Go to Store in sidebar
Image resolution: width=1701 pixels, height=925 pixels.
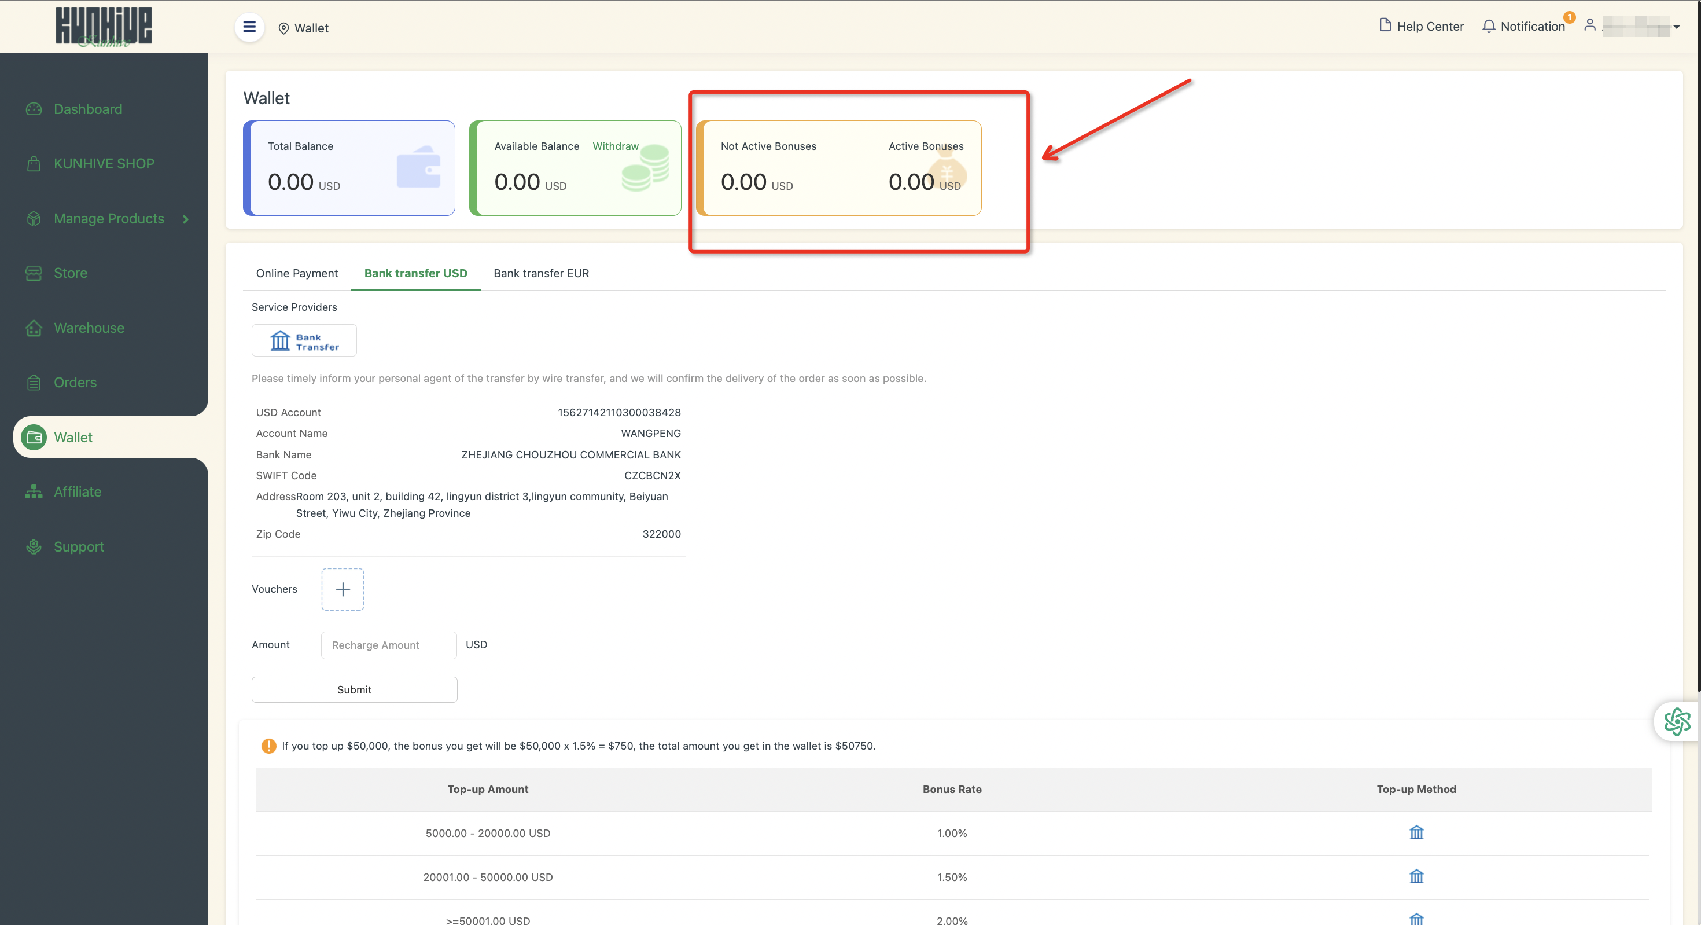tap(70, 273)
